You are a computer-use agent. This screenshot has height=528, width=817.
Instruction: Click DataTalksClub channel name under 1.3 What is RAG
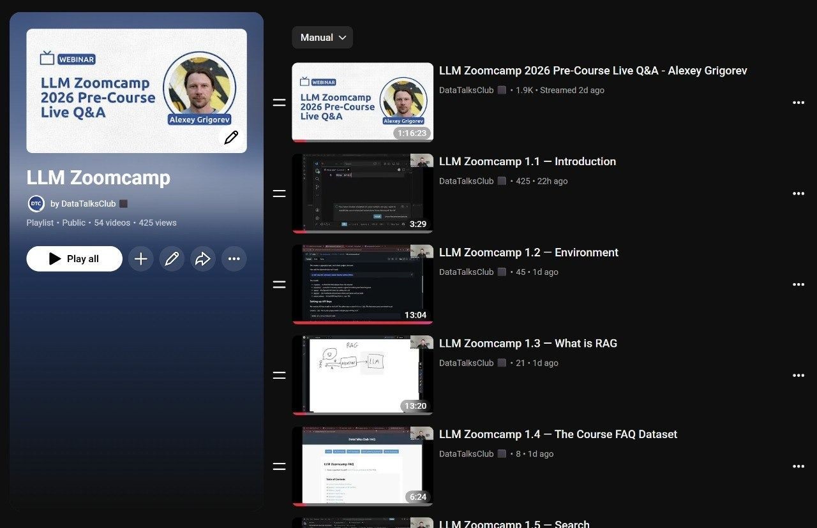pyautogui.click(x=467, y=363)
